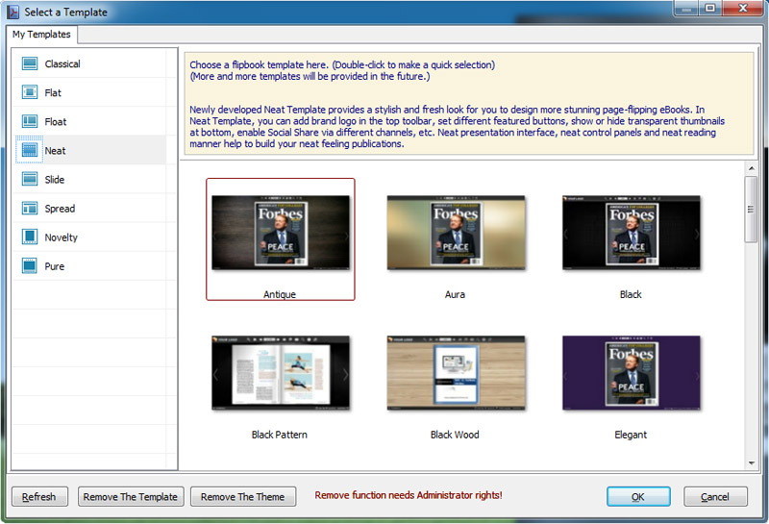
Task: Select the Classical template icon
Action: point(29,63)
